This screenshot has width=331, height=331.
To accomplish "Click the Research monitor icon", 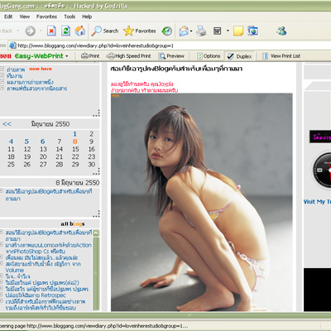I will click(x=252, y=31).
